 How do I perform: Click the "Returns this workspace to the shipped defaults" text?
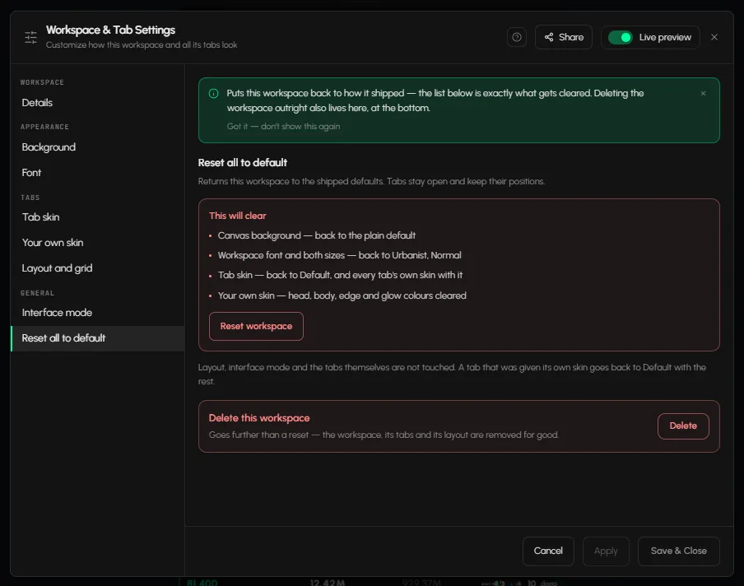[x=371, y=182]
